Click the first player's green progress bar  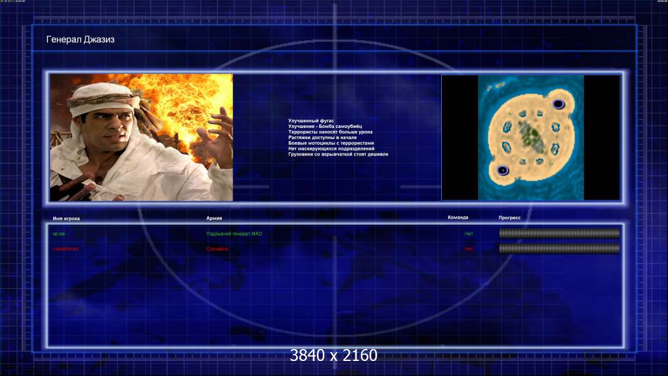pyautogui.click(x=560, y=233)
